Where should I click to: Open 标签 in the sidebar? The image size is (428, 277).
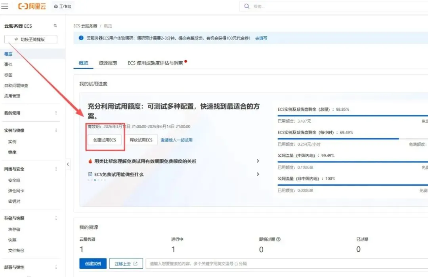pos(8,75)
